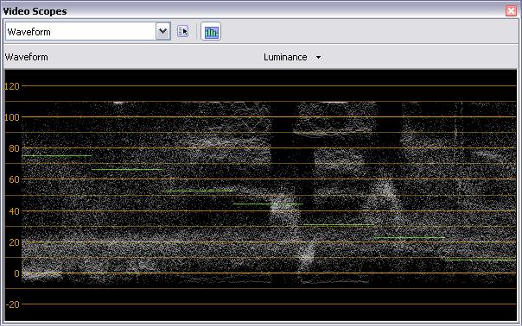This screenshot has width=522, height=326.
Task: Click the lowest green step line near 10
Action: pos(480,260)
